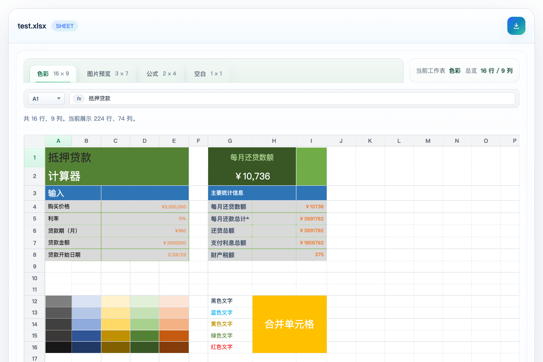Select column I header

(311, 141)
